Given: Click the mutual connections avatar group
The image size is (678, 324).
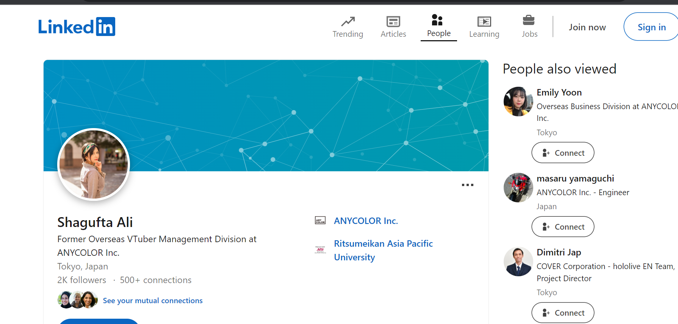Looking at the screenshot, I should coord(77,300).
